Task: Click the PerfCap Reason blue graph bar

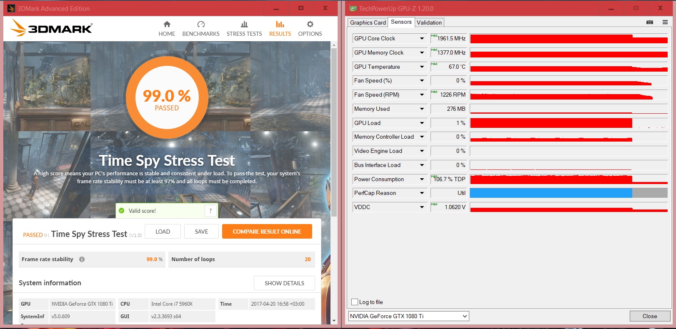Action: [x=551, y=193]
